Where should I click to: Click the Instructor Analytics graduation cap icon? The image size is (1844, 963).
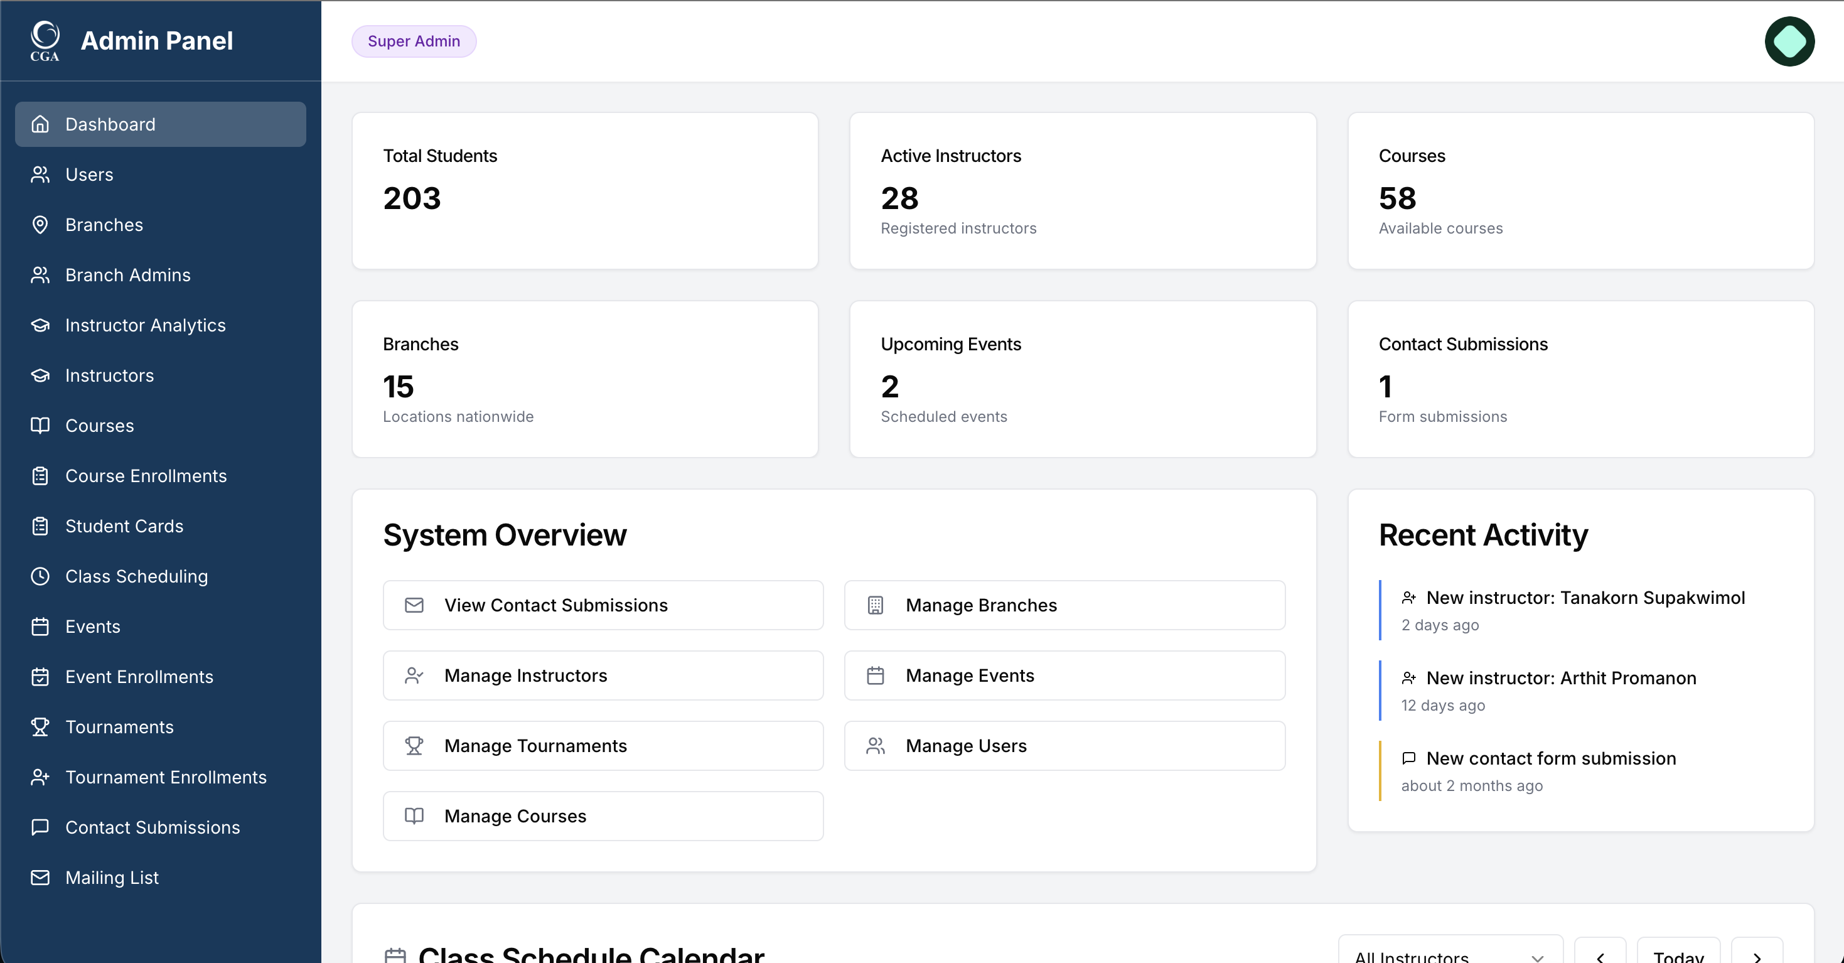[x=40, y=325]
